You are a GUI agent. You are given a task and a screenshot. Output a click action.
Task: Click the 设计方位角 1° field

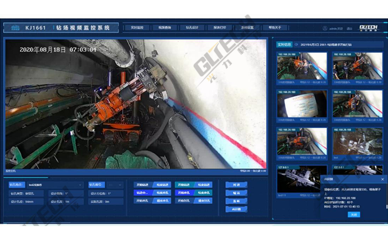tap(106, 194)
